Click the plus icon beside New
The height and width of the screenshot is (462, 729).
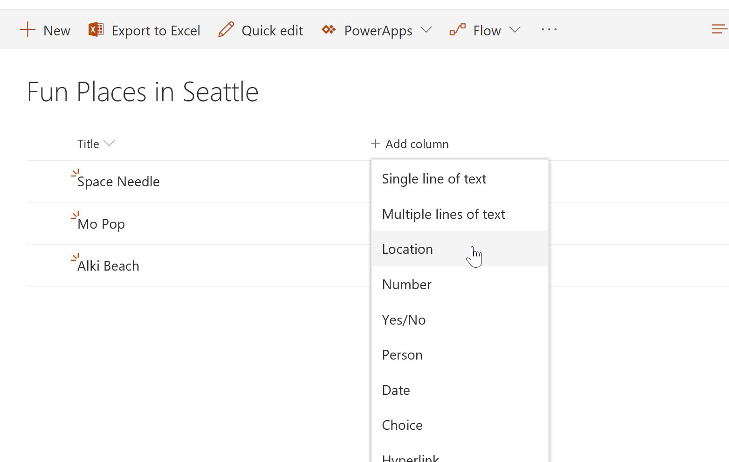(x=27, y=29)
